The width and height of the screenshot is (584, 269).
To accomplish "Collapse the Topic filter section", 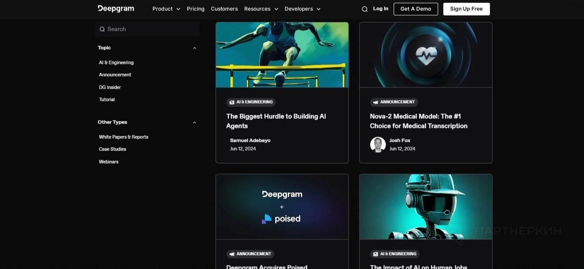I will pos(195,48).
